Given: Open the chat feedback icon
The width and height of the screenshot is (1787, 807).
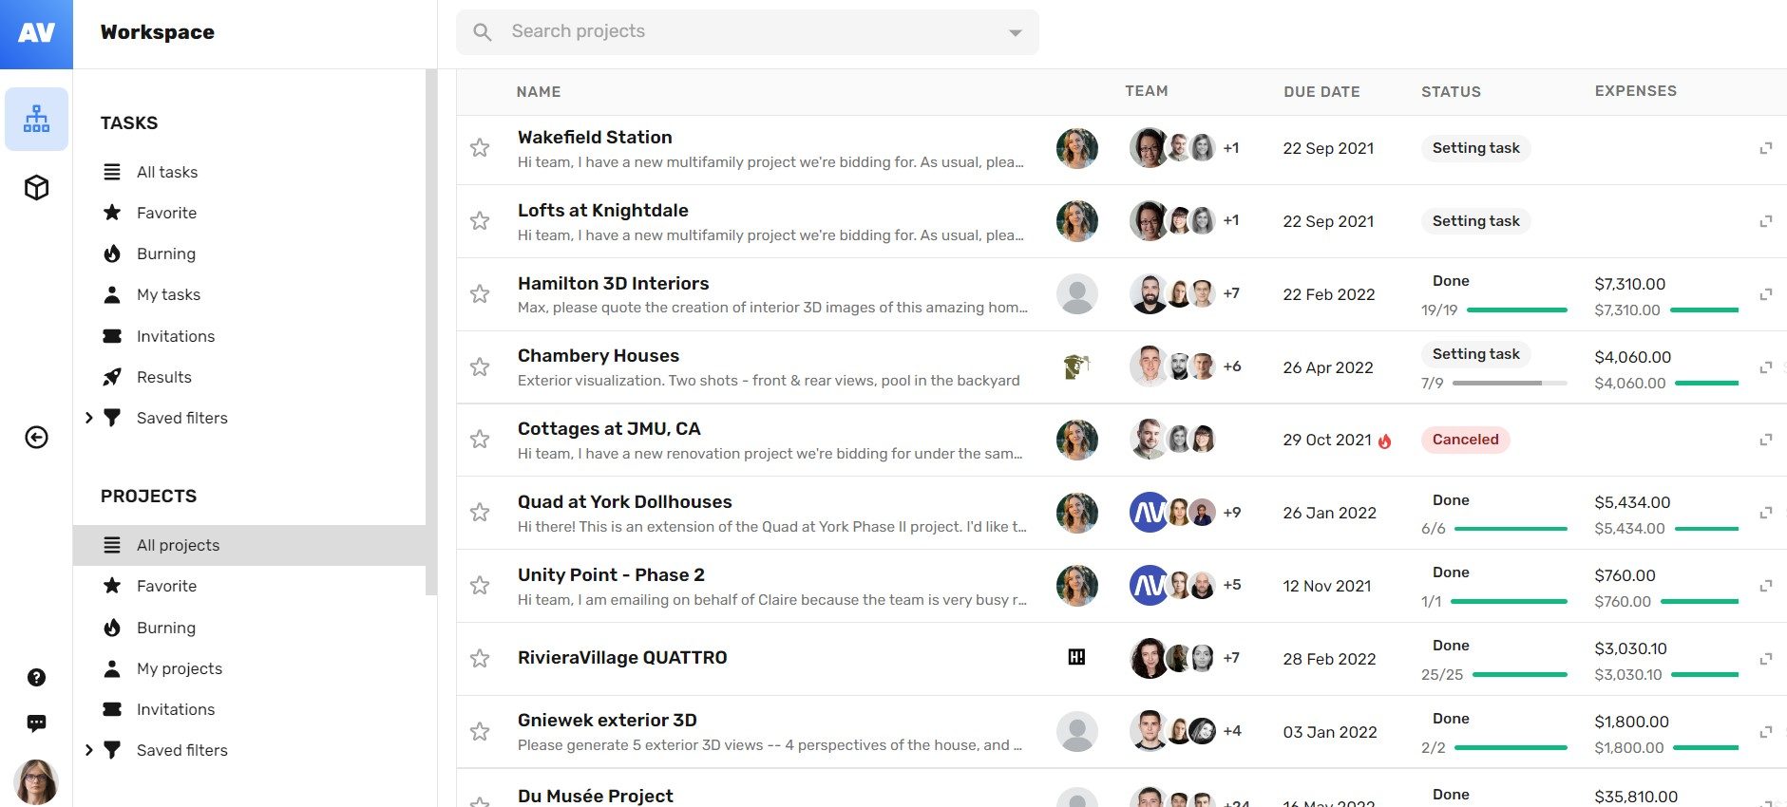Looking at the screenshot, I should (x=36, y=723).
